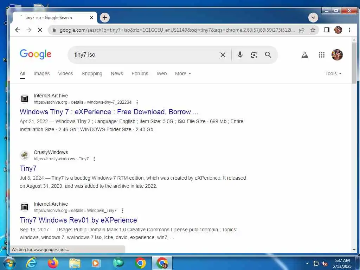
Task: Open the Google account avatar on page
Action: (337, 55)
